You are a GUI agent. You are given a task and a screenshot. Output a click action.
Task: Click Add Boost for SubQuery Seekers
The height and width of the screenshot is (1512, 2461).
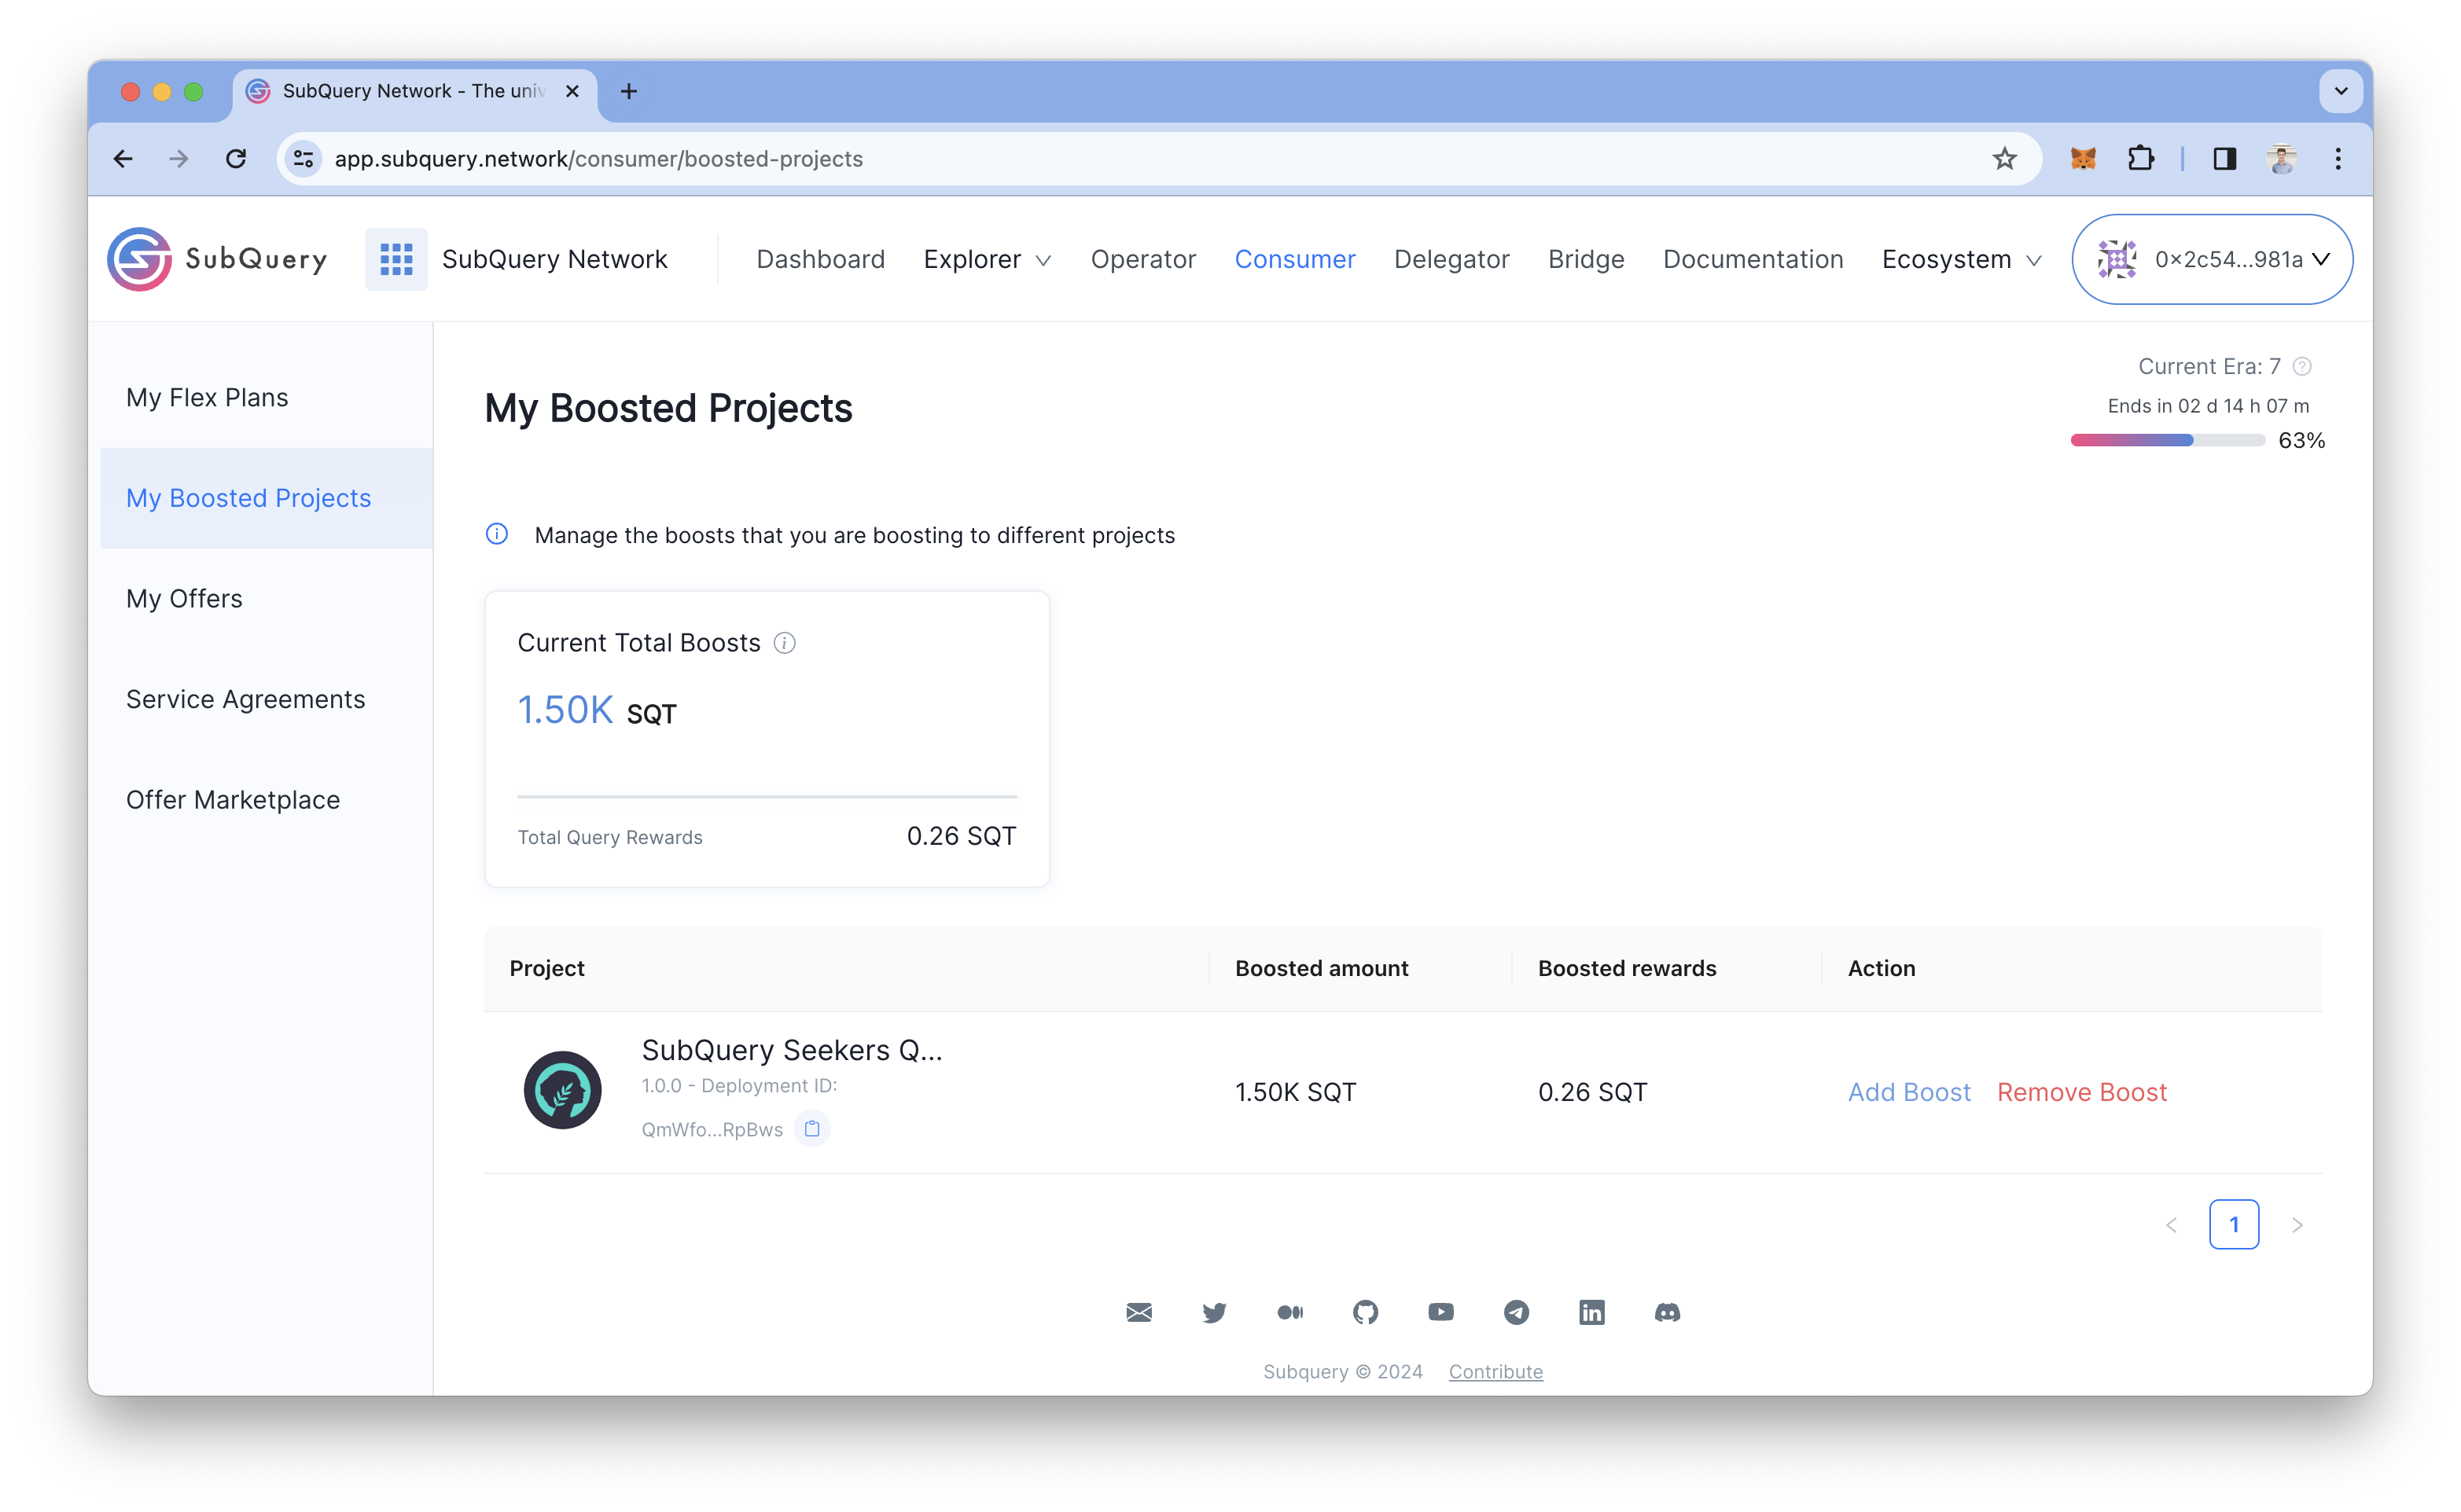click(x=1907, y=1091)
